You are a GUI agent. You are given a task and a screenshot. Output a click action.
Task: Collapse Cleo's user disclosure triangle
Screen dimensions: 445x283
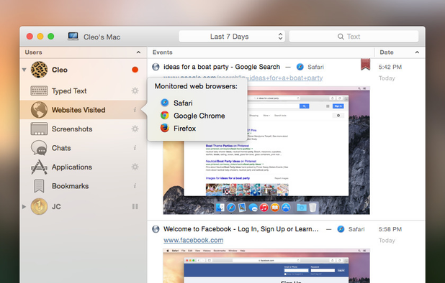(24, 70)
